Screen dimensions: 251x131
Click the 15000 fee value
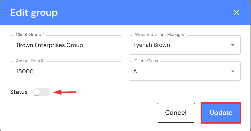[25, 72]
